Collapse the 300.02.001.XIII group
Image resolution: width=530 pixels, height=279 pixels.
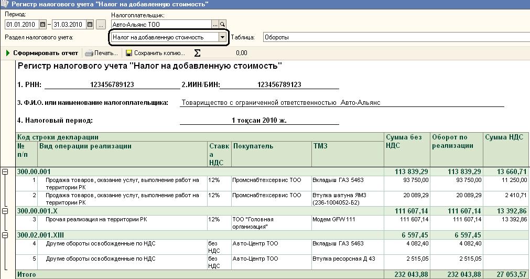point(6,235)
